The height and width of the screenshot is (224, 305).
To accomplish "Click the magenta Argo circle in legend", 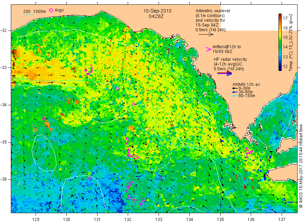I will pos(51,10).
